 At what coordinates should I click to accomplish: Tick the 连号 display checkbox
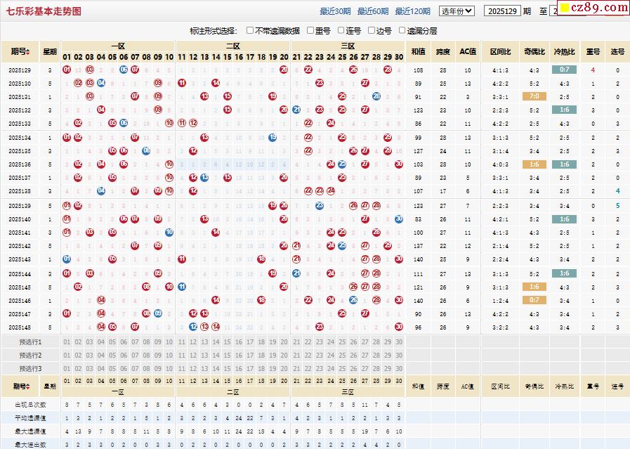341,30
